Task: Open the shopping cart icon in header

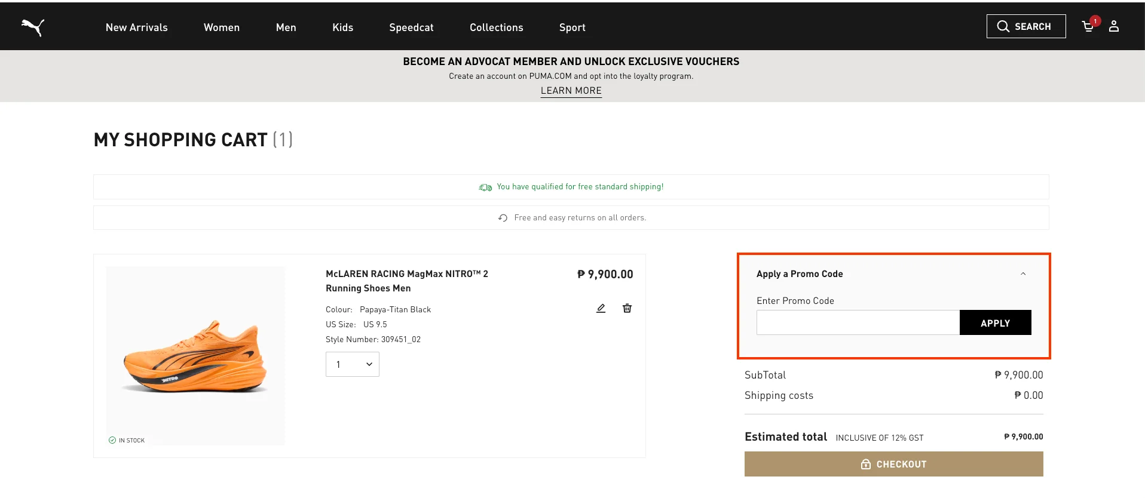Action: pos(1089,26)
